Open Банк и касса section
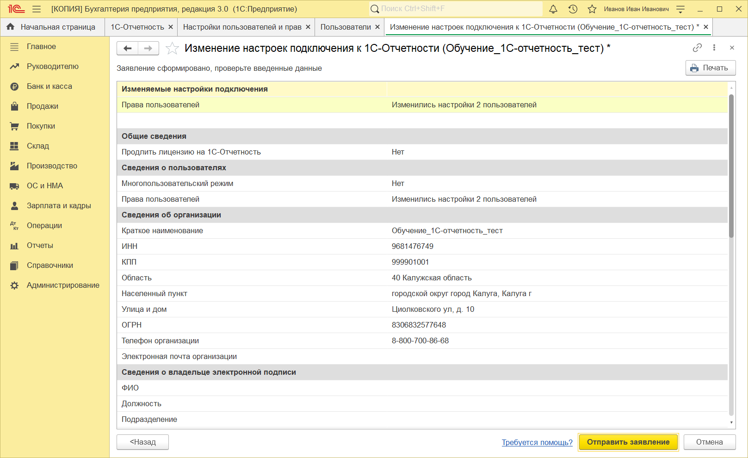 (x=55, y=87)
